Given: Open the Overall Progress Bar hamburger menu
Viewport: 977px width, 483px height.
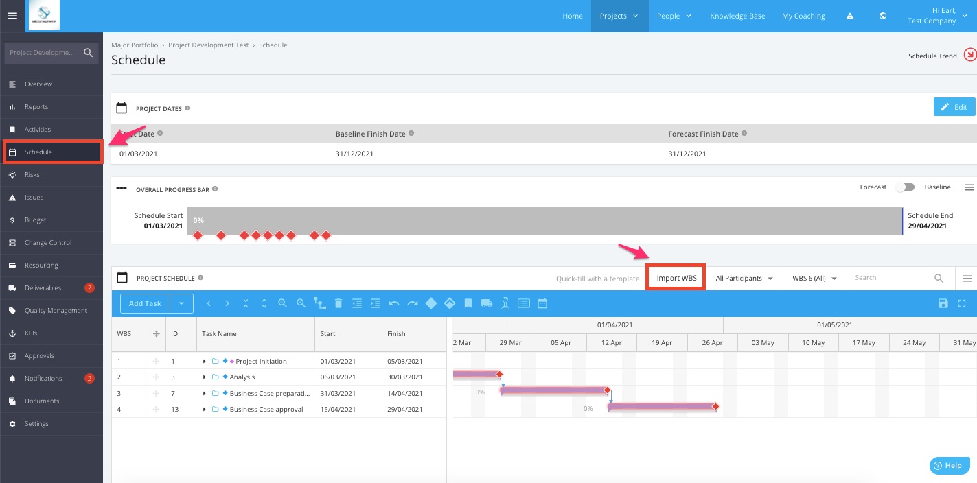Looking at the screenshot, I should coord(969,187).
